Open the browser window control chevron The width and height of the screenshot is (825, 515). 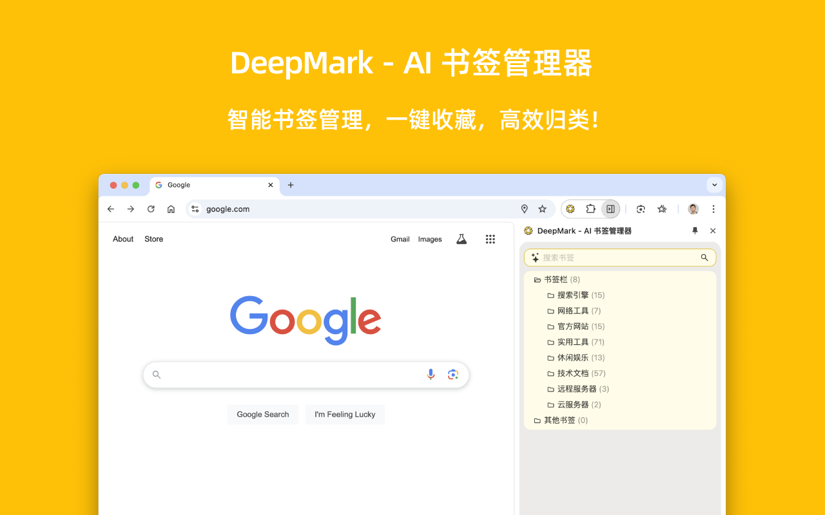[714, 185]
